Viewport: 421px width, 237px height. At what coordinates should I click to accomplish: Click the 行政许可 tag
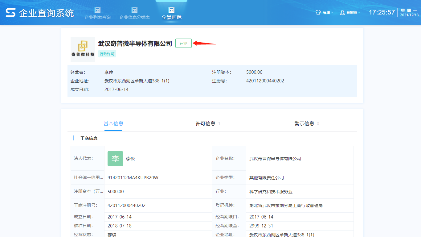[107, 54]
